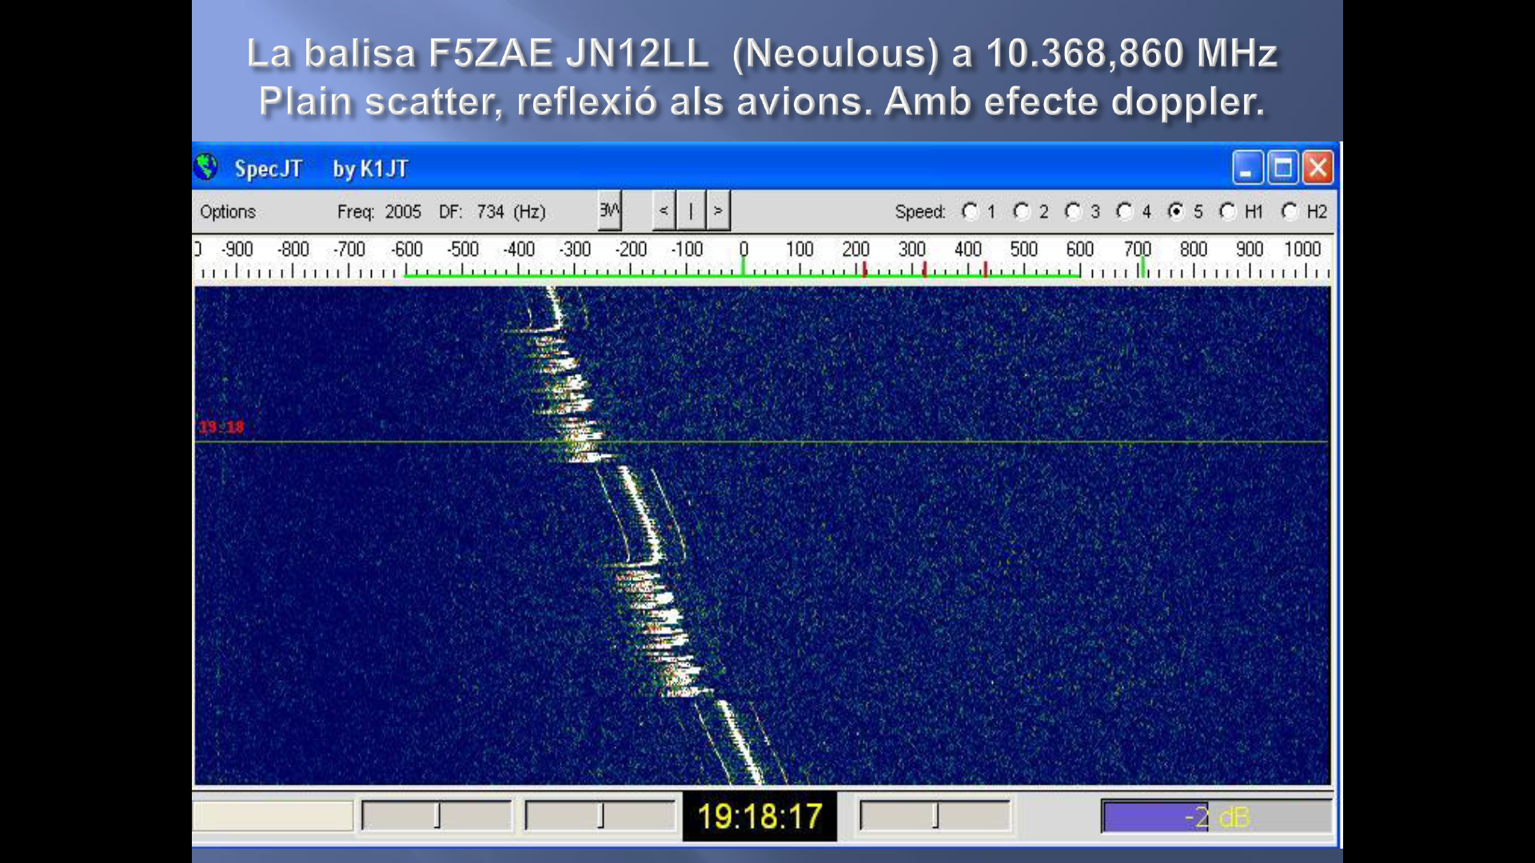The image size is (1535, 863).
Task: Click the -2 dB level meter
Action: point(1215,817)
